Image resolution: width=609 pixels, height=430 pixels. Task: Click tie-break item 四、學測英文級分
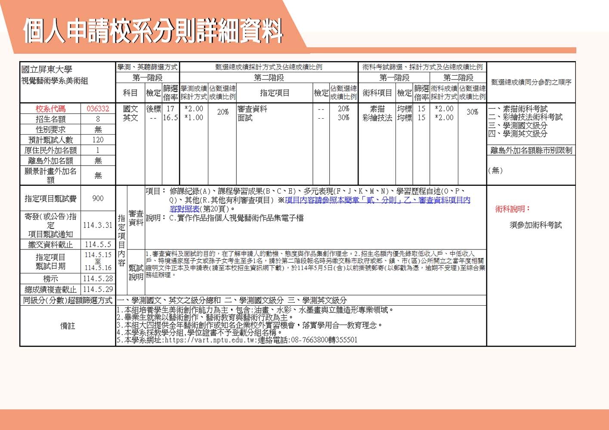click(x=518, y=134)
